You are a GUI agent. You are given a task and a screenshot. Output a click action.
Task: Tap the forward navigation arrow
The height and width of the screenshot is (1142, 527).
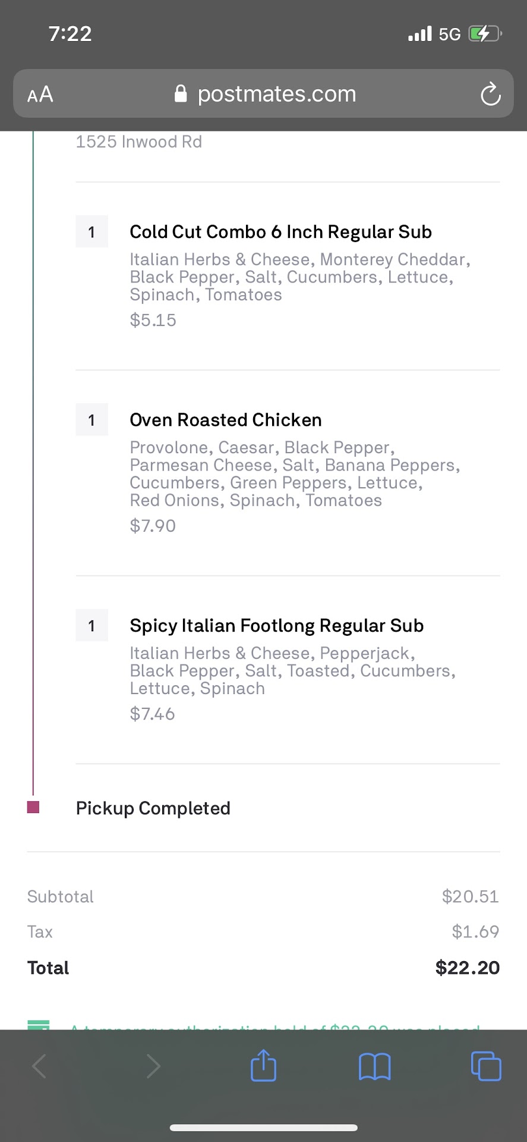[153, 1066]
